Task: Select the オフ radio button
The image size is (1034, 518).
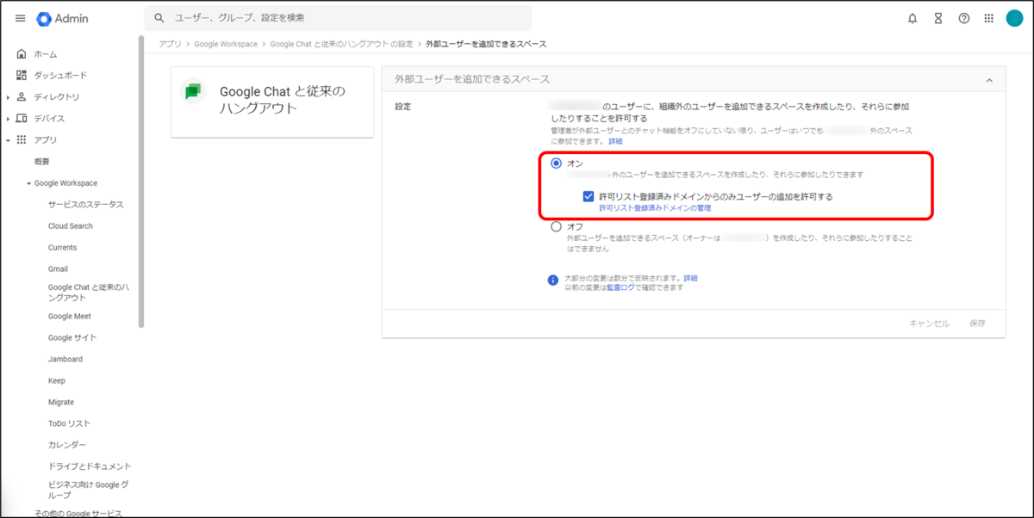Action: click(x=556, y=227)
